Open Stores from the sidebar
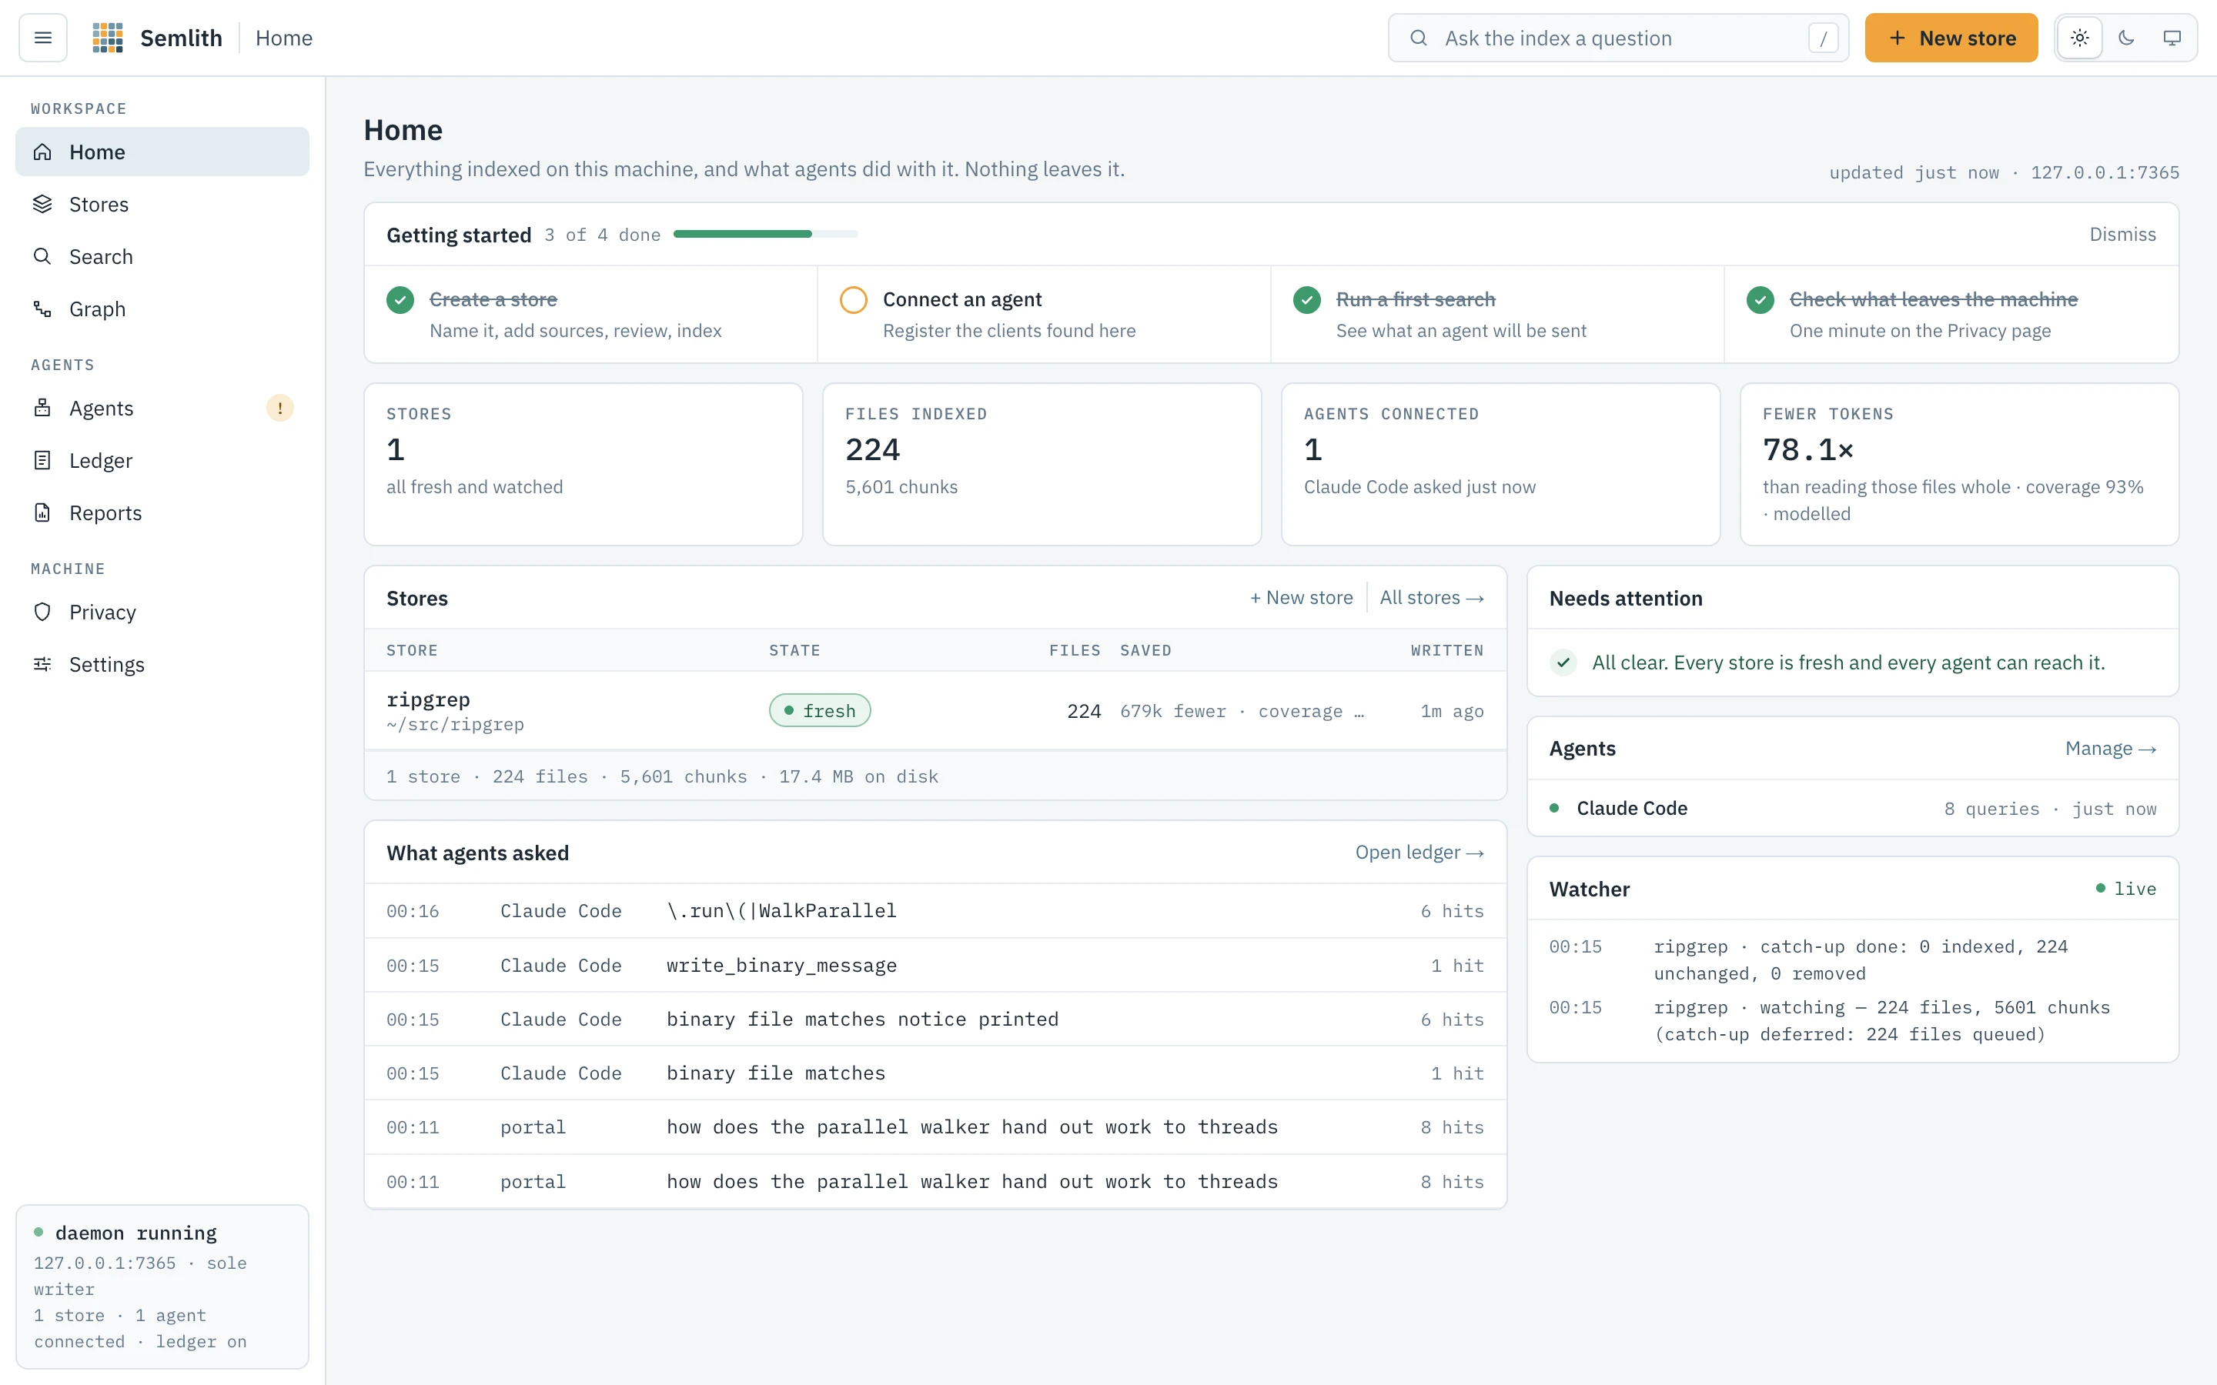Viewport: 2217px width, 1385px height. coord(162,204)
